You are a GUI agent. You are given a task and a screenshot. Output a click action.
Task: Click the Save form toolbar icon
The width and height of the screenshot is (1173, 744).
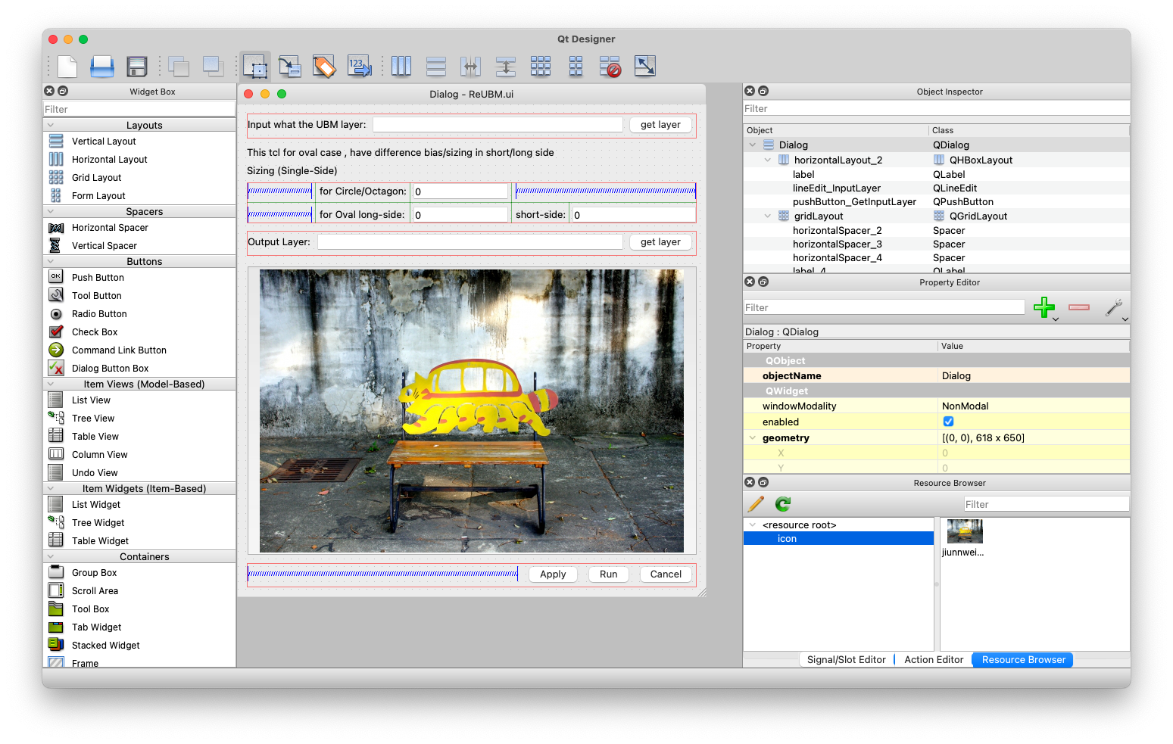(x=136, y=67)
